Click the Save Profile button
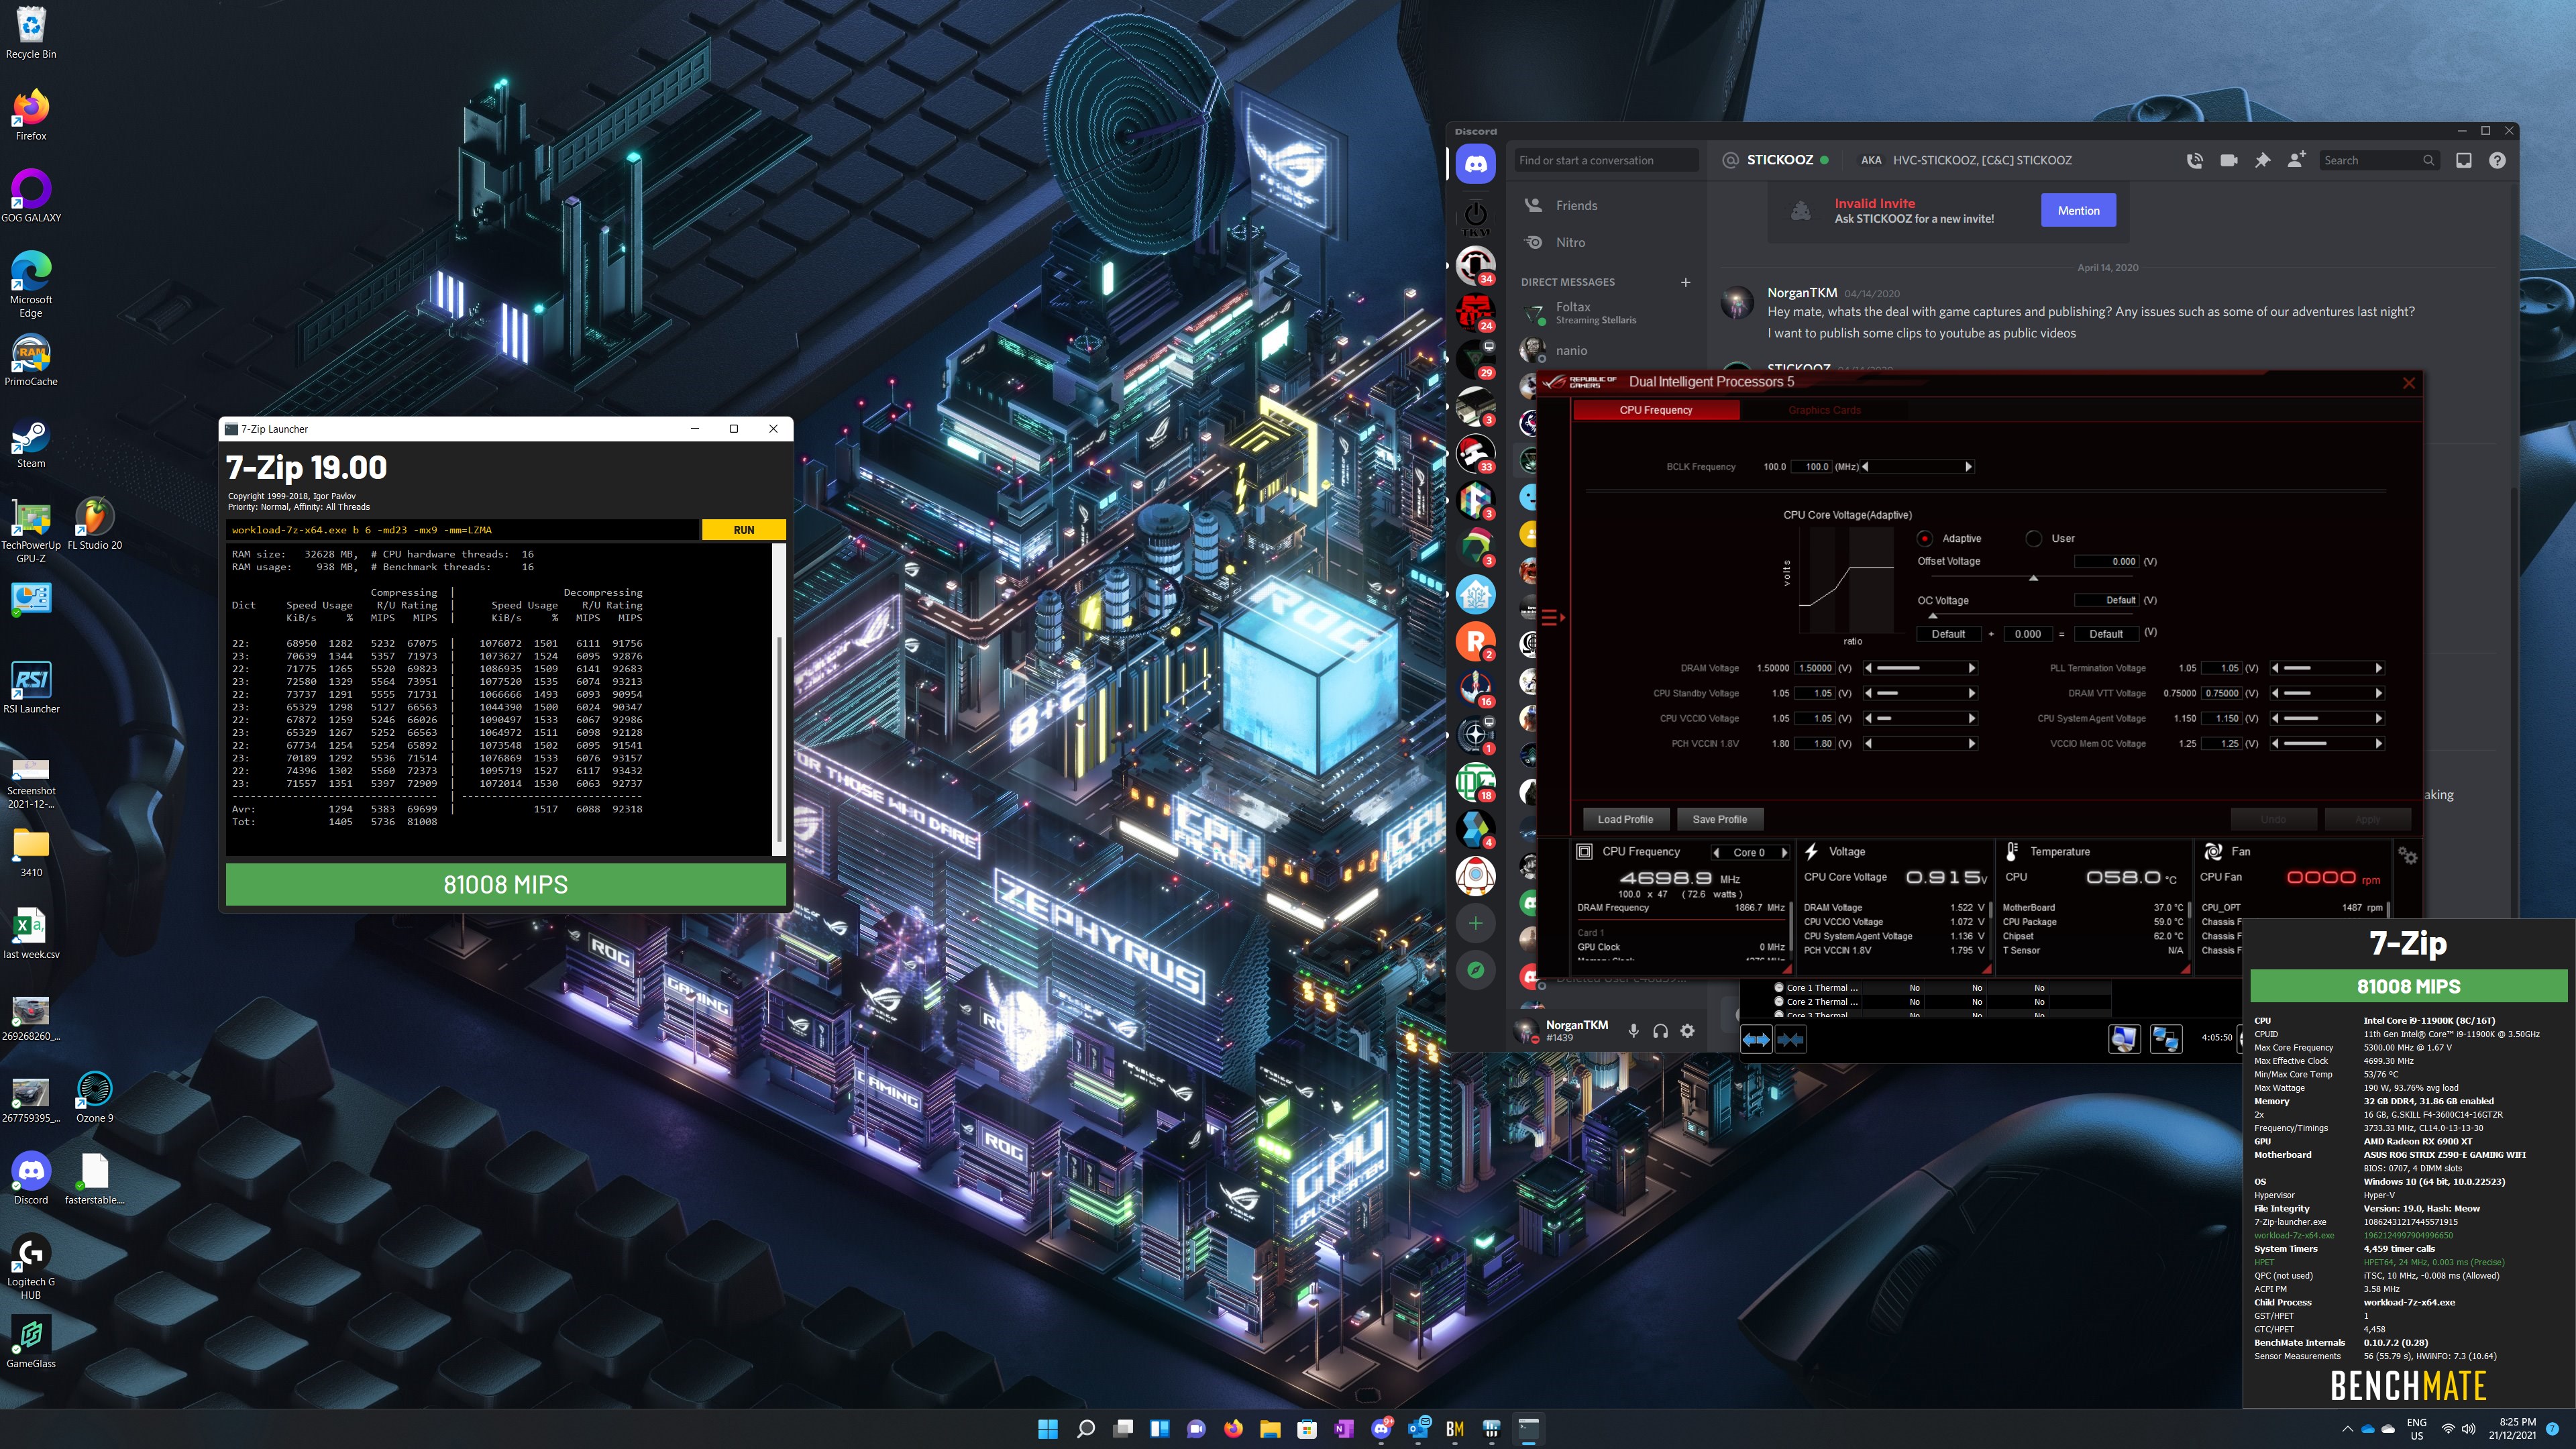2576x1449 pixels. pyautogui.click(x=1720, y=819)
